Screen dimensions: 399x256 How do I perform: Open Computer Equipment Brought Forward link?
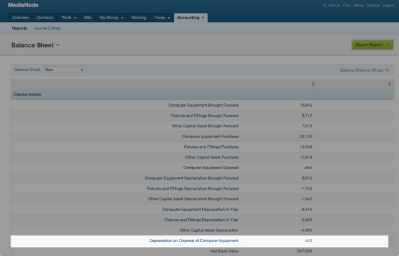pyautogui.click(x=203, y=105)
